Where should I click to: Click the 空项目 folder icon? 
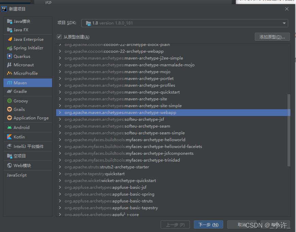10,156
